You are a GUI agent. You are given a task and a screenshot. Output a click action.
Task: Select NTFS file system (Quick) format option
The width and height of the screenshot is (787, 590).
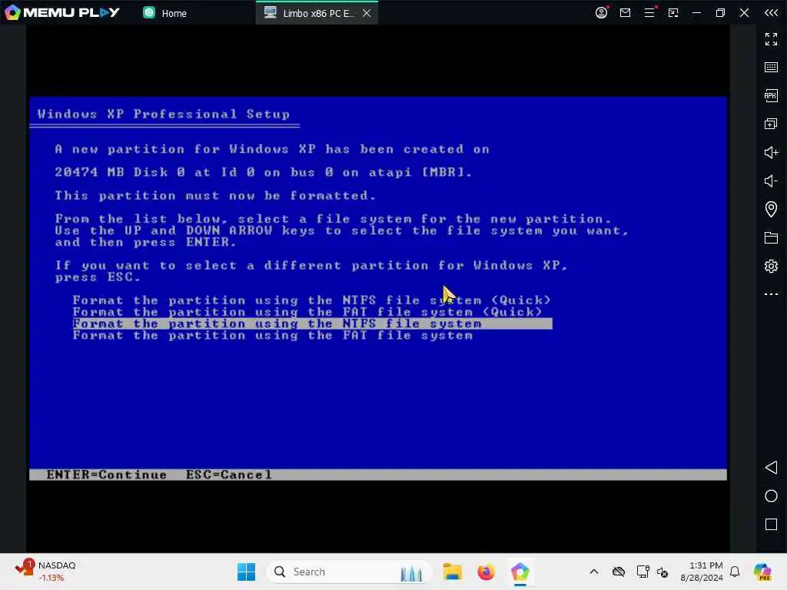pos(312,300)
